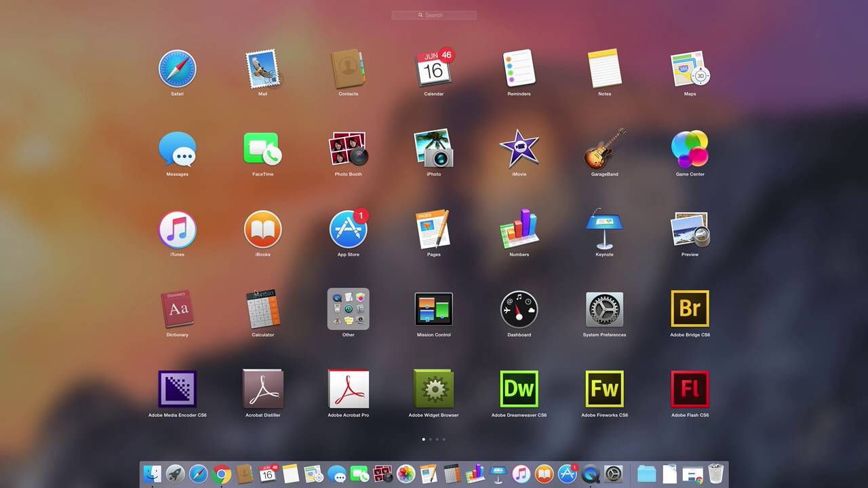Launch the Preview app
Screen dimensions: 868x488
690,229
